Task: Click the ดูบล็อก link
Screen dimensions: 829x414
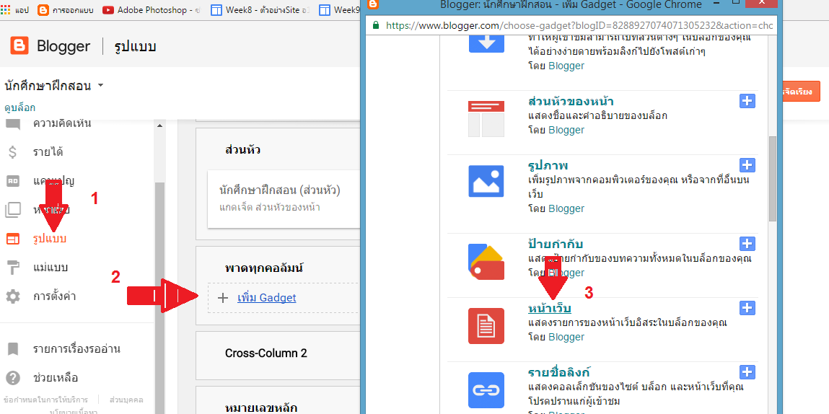Action: point(20,108)
